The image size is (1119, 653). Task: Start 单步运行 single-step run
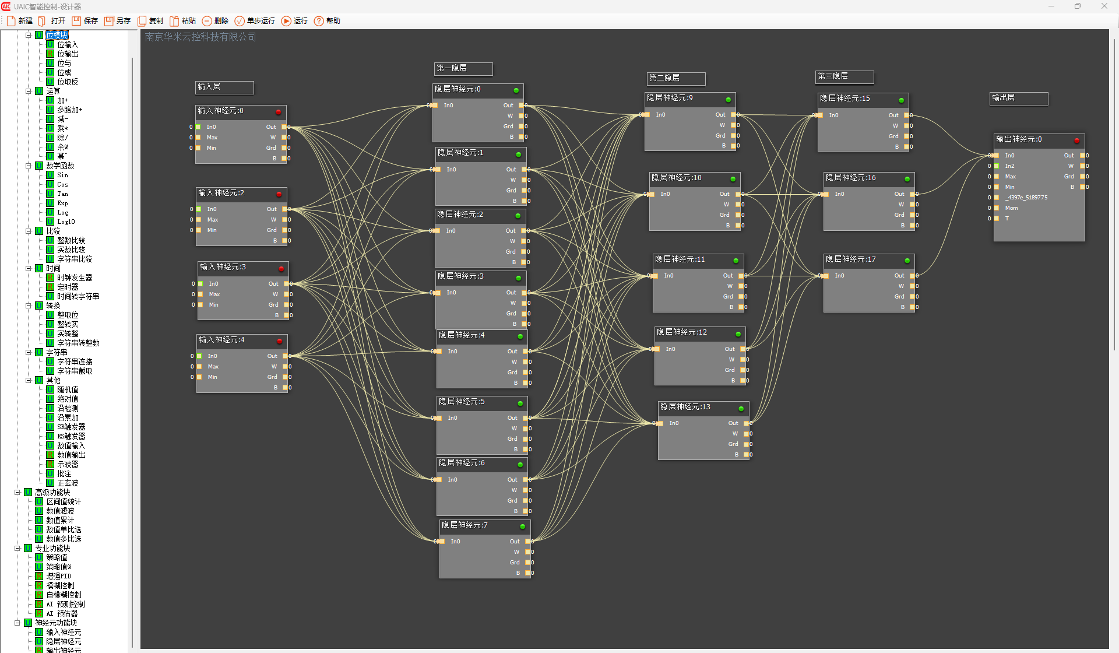coord(240,21)
